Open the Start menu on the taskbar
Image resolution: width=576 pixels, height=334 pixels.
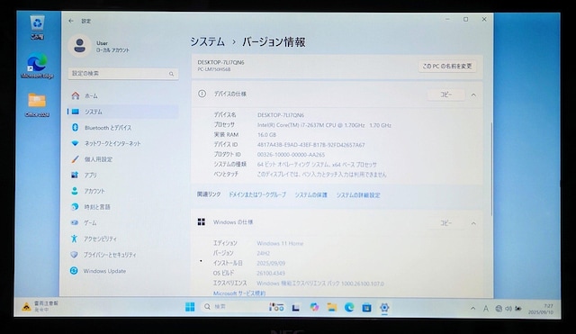pos(190,307)
